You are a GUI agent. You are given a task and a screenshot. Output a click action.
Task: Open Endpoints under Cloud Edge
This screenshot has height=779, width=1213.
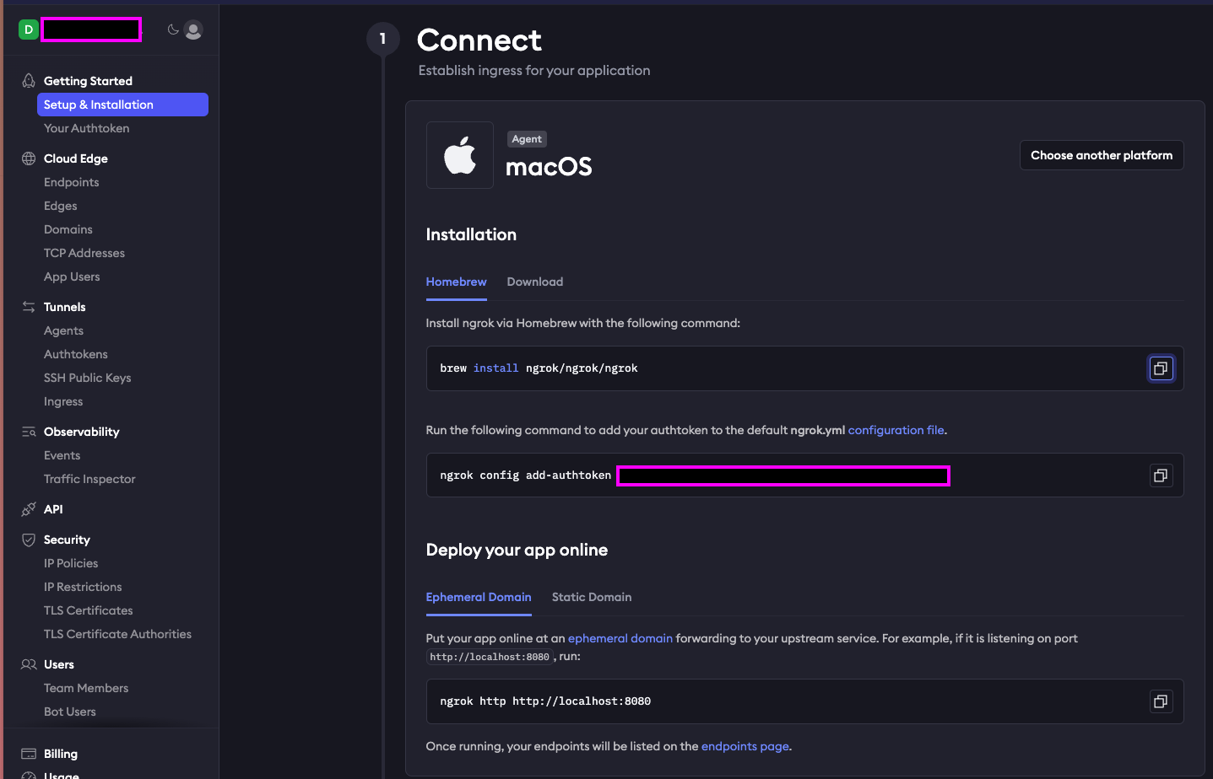(72, 182)
